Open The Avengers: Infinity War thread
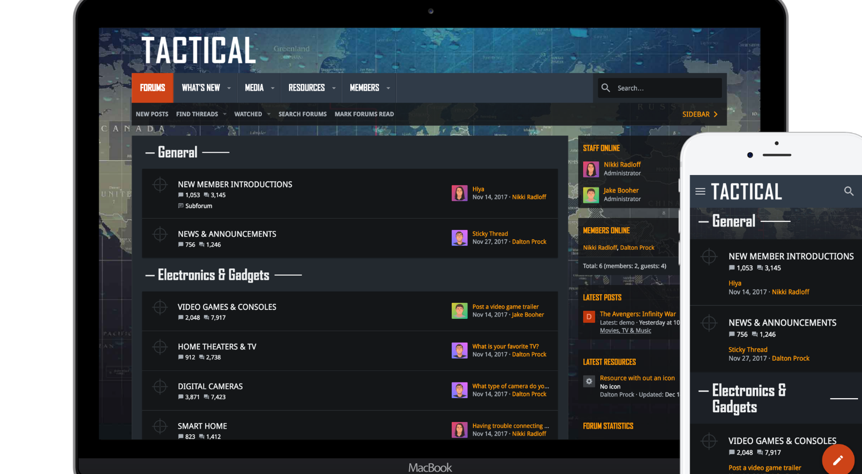Viewport: 862px width, 474px height. tap(638, 314)
